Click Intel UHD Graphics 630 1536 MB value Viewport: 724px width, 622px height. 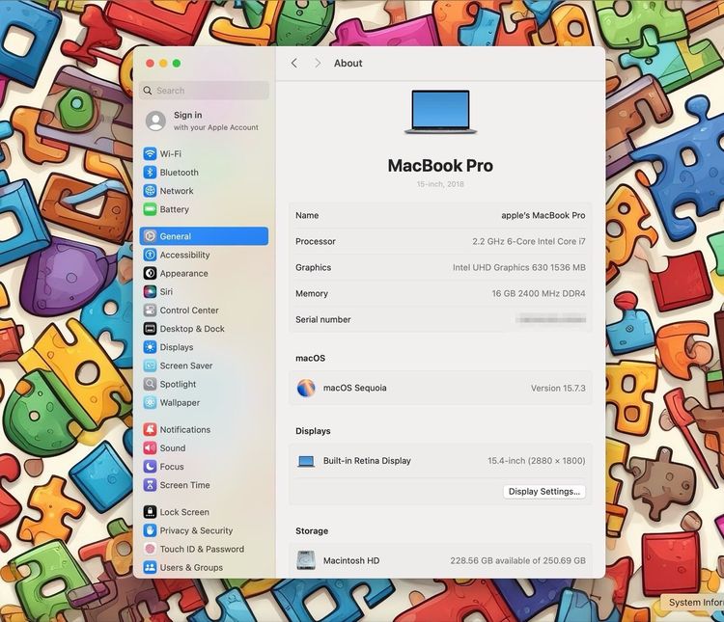pos(519,268)
